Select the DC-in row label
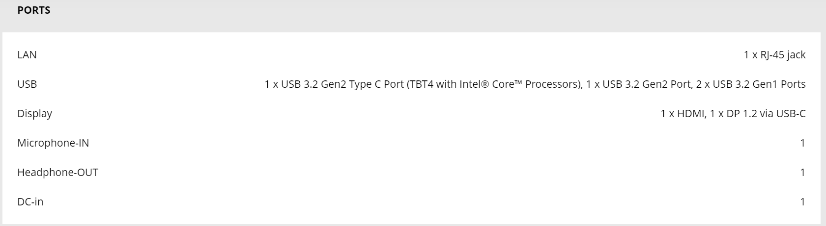 coord(30,202)
